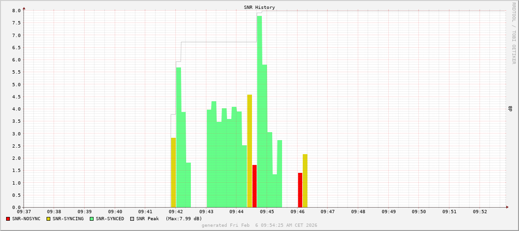
Task: Click the dB axis unit label
Action: (510, 109)
